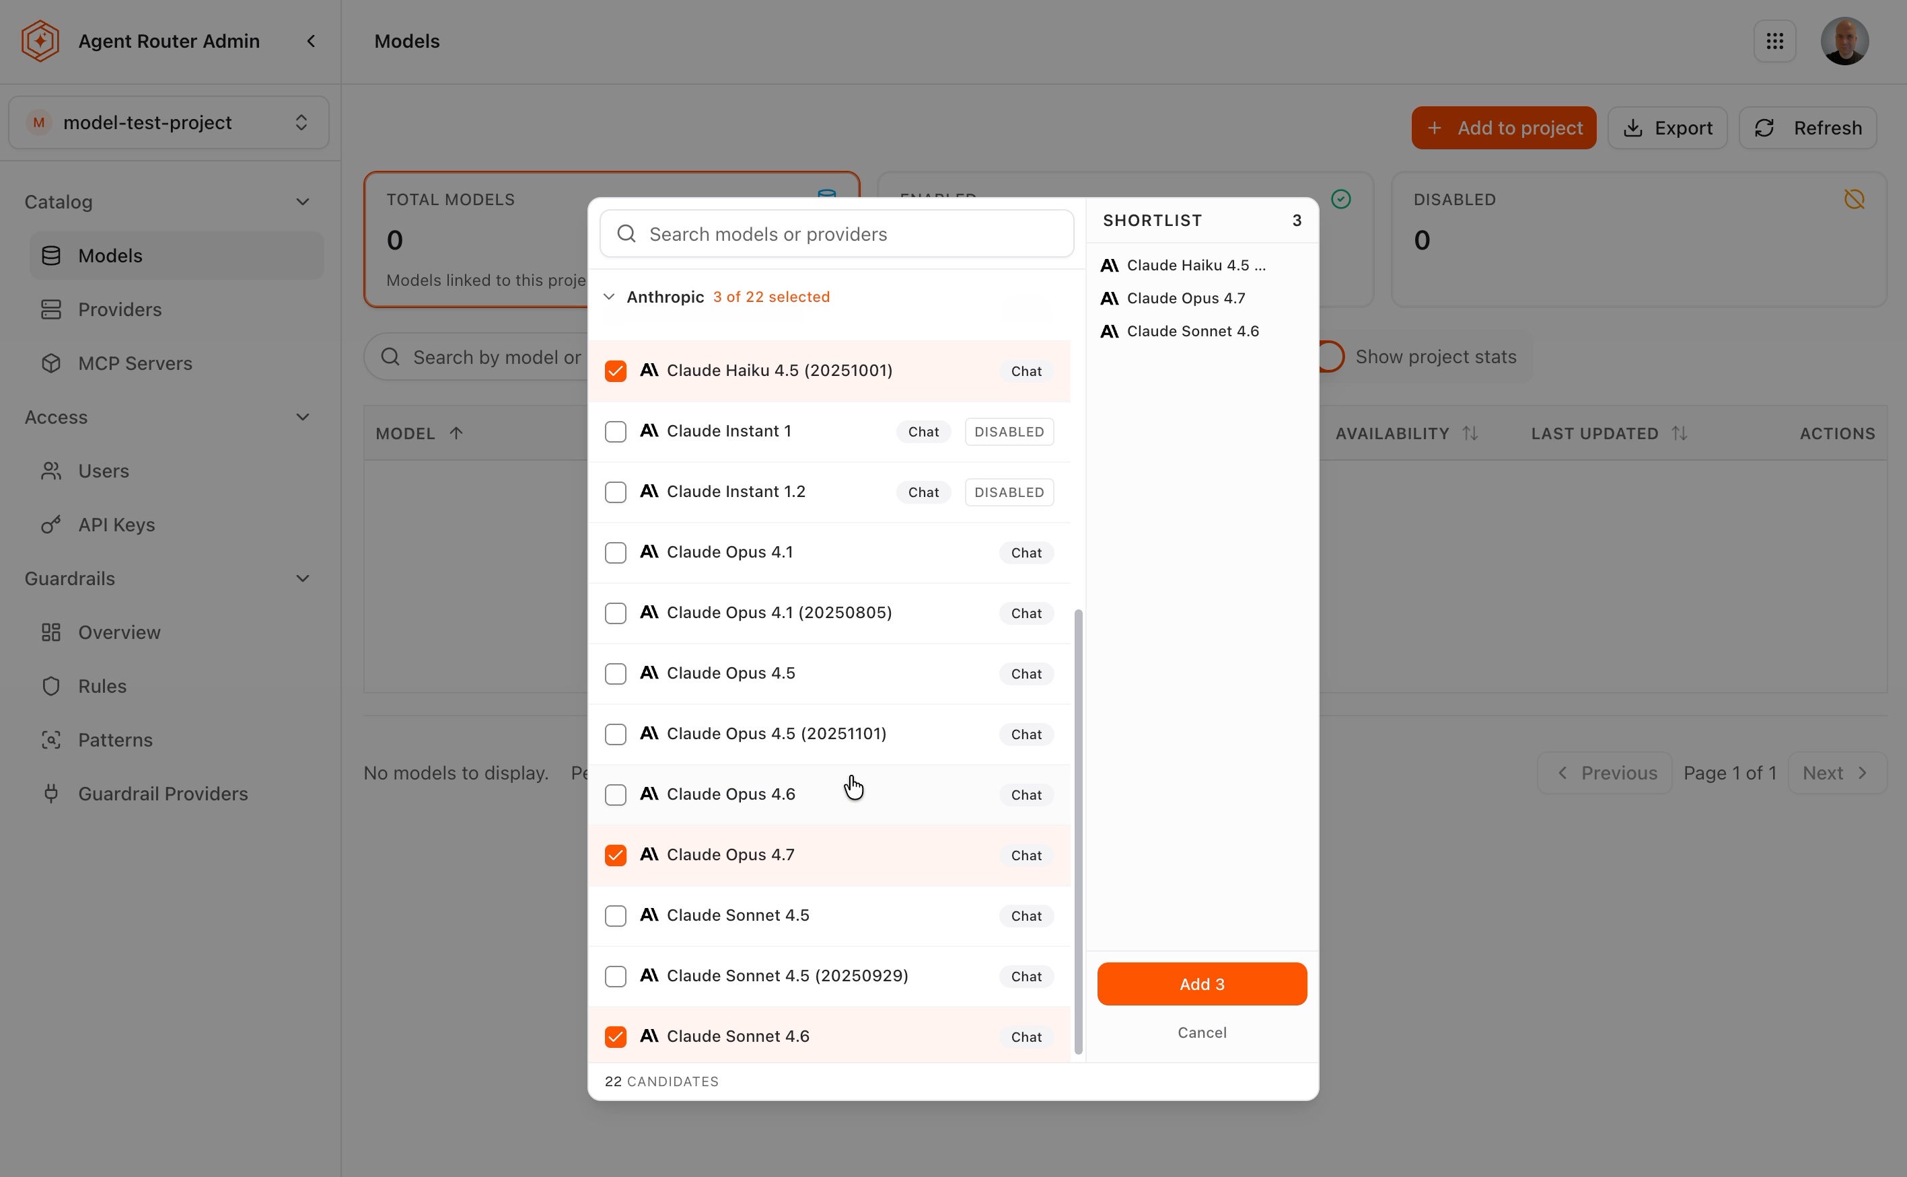Uncheck the Claude Sonnet 4.6 checkbox

(615, 1037)
